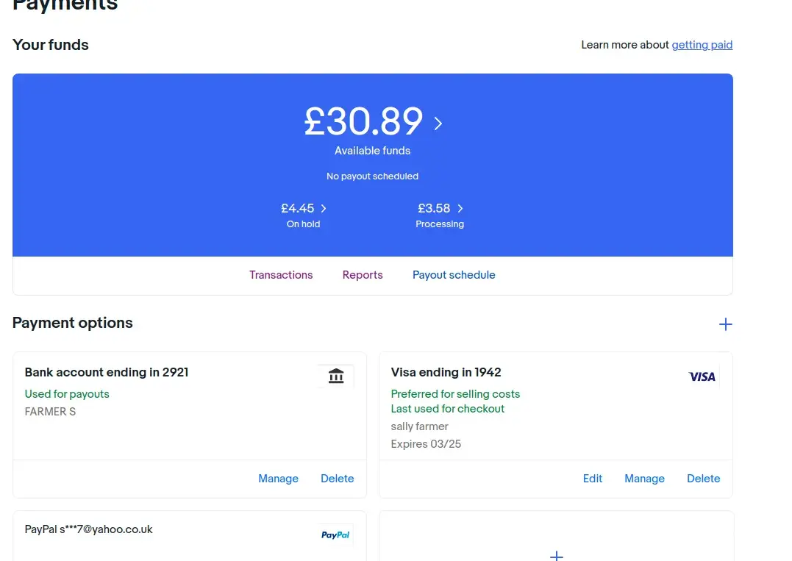This screenshot has height=561, width=792.
Task: Click the £30.89 available funds amount
Action: 363,122
